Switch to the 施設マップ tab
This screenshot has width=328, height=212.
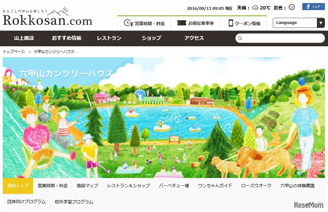[x=87, y=186]
